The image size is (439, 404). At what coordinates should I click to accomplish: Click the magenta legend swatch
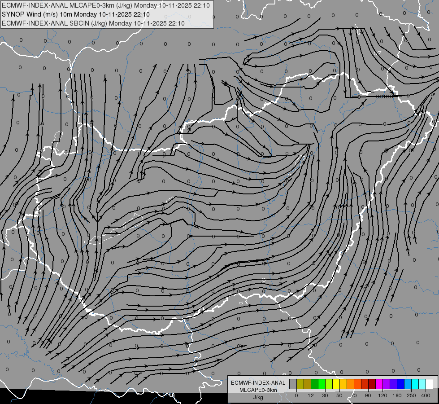379,384
